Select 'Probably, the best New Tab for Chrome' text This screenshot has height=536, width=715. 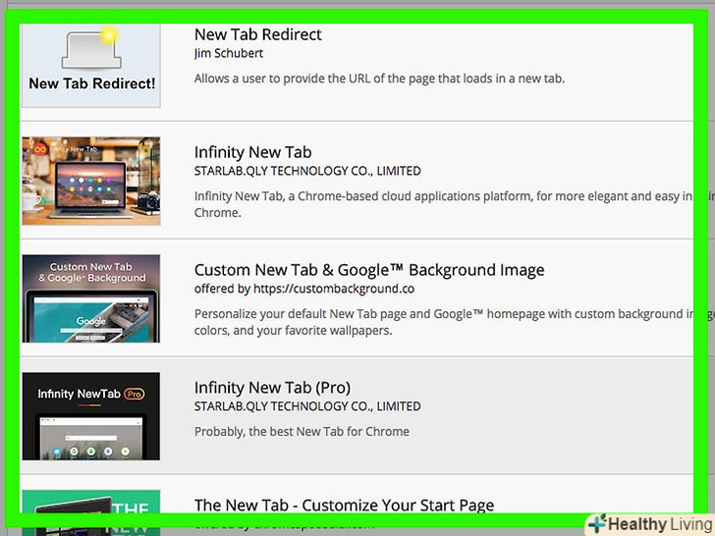point(302,431)
